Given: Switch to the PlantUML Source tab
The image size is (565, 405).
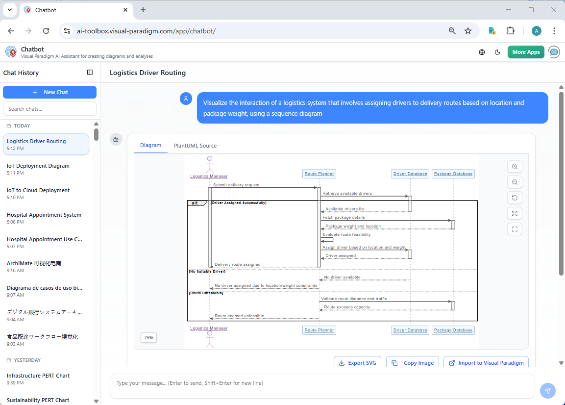Looking at the screenshot, I should pos(195,146).
